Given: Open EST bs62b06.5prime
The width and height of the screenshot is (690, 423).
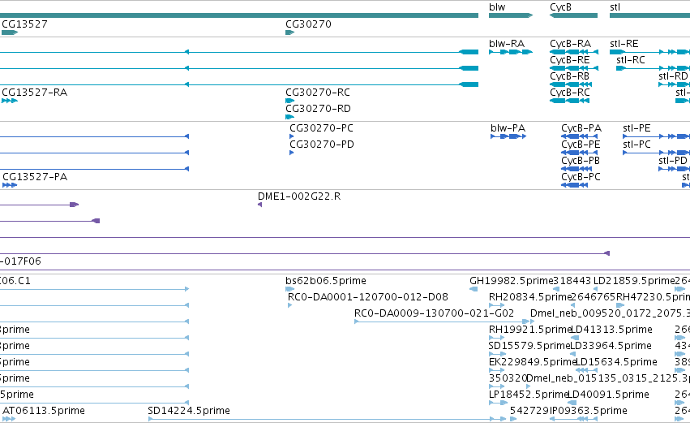Looking at the screenshot, I should (326, 281).
